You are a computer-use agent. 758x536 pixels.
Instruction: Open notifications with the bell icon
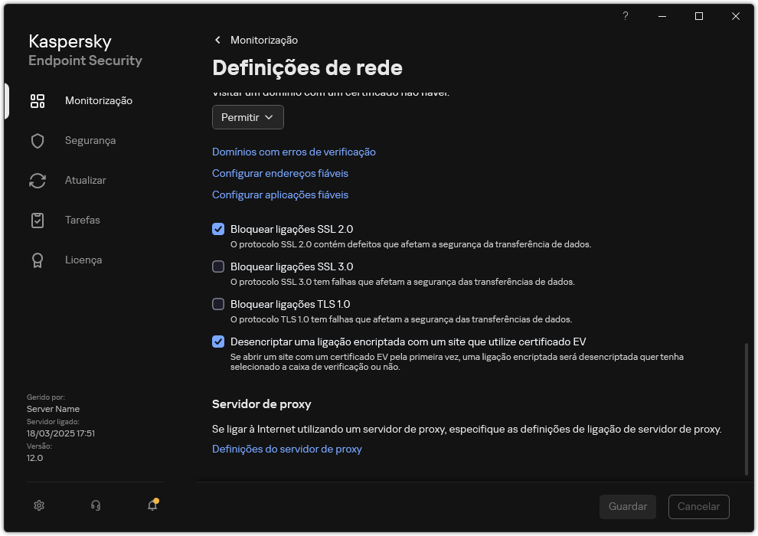pos(152,506)
